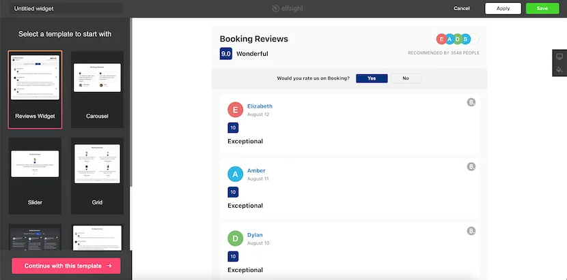Screen dimensions: 567x280
Task: Click Exceptional text in Elizabeth's review
Action: click(x=245, y=141)
